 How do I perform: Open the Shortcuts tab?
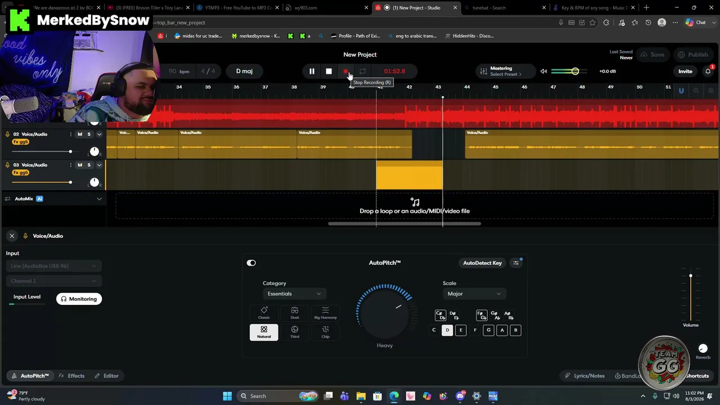[696, 376]
